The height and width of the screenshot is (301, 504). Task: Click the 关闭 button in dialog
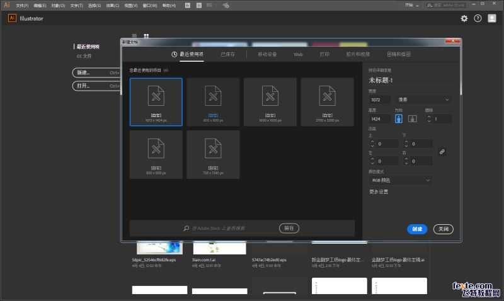444,229
